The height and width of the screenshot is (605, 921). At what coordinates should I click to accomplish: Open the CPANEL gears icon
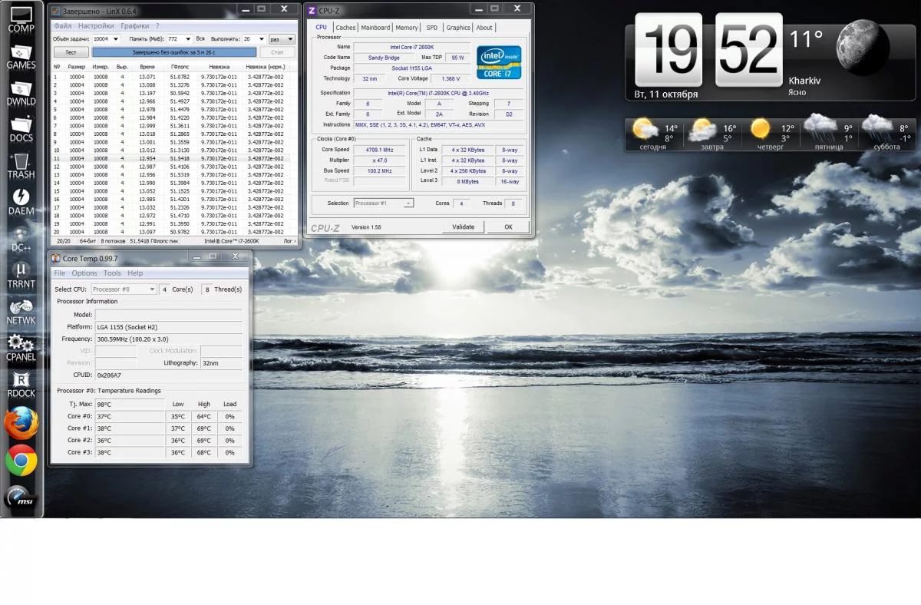click(21, 347)
